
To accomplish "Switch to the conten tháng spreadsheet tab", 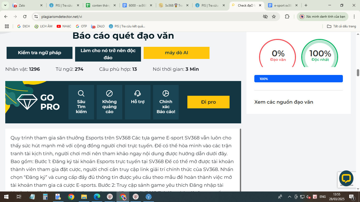I will click(x=101, y=5).
